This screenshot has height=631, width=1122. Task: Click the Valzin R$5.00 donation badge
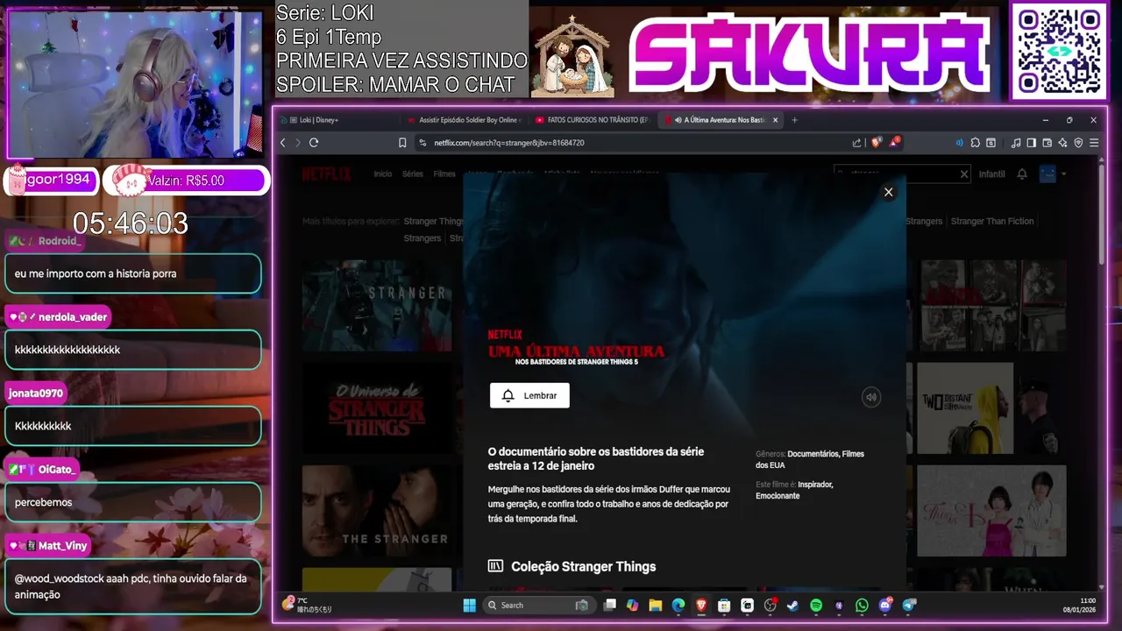coord(186,181)
